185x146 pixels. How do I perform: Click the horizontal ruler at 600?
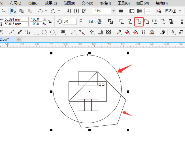[x=94, y=44]
